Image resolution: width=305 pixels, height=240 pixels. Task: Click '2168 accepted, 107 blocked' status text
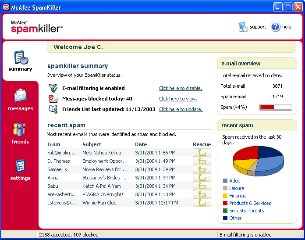[x=69, y=235]
